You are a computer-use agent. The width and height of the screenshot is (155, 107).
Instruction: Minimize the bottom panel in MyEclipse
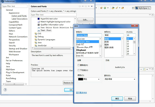(150, 69)
